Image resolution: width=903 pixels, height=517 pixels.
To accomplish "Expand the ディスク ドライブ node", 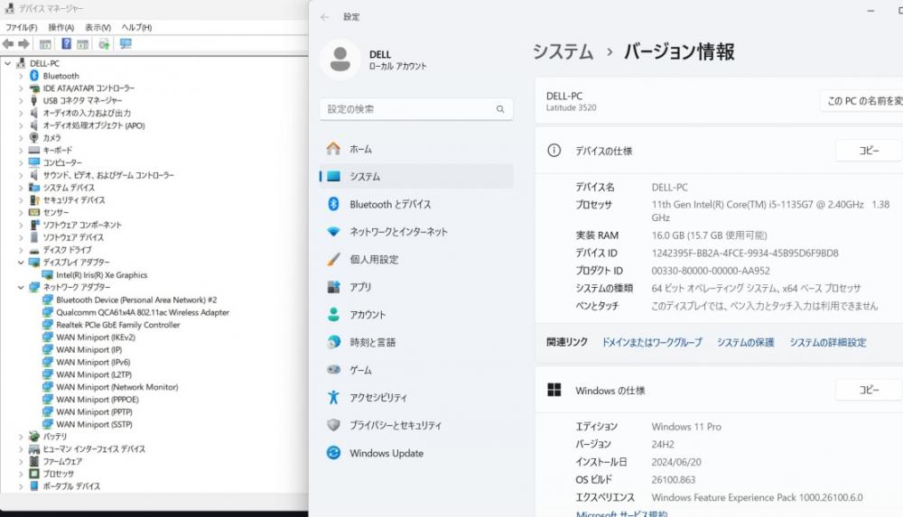I will (21, 250).
